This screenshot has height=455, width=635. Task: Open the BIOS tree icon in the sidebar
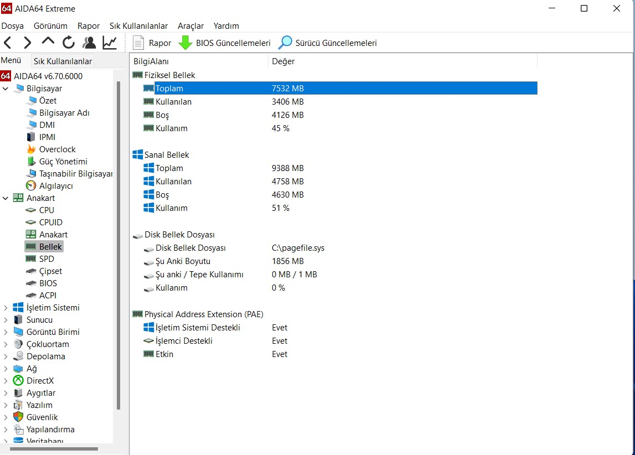click(x=31, y=283)
